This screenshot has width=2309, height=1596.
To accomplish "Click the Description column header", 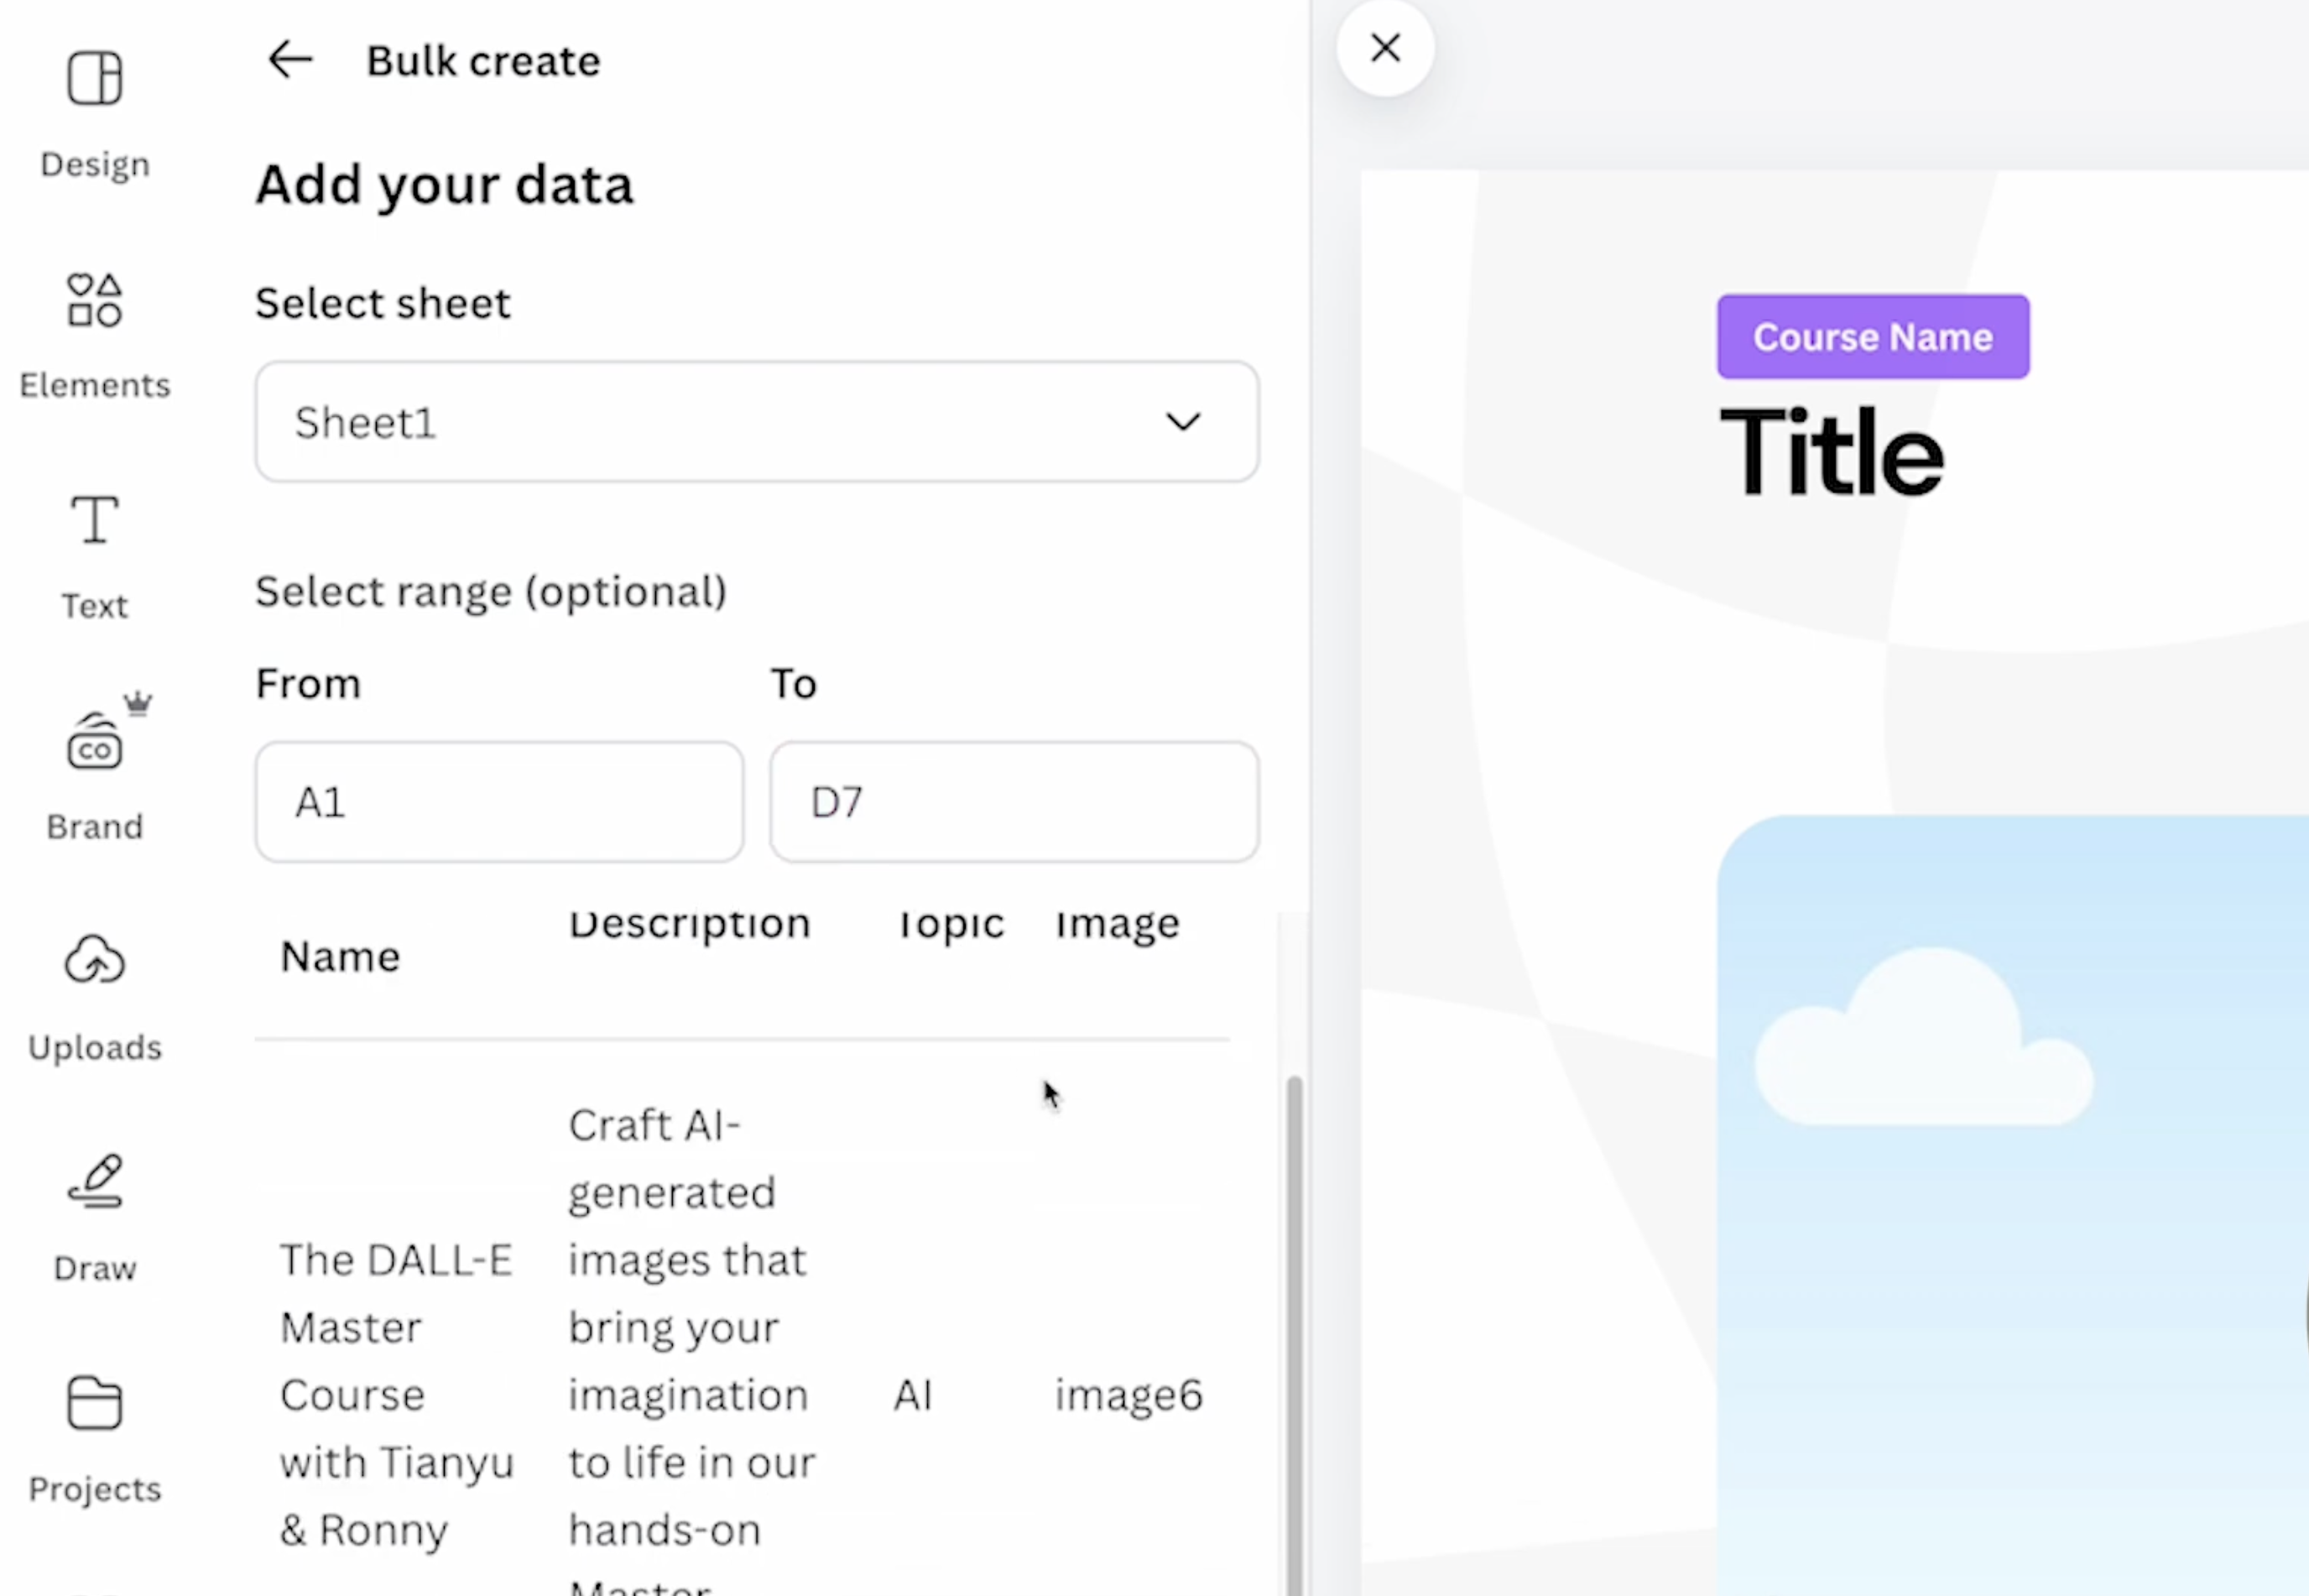I will click(689, 924).
